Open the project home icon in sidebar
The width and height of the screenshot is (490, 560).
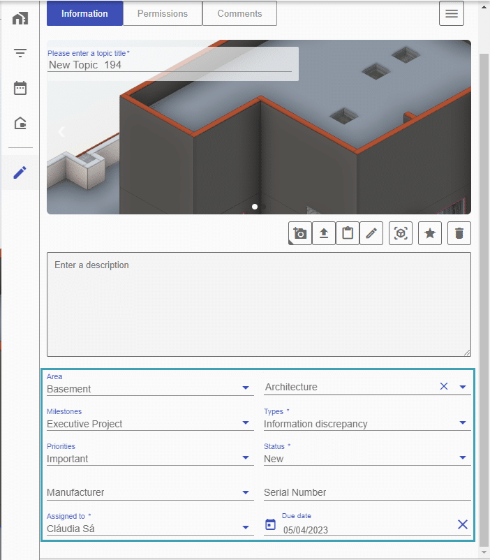(x=20, y=18)
